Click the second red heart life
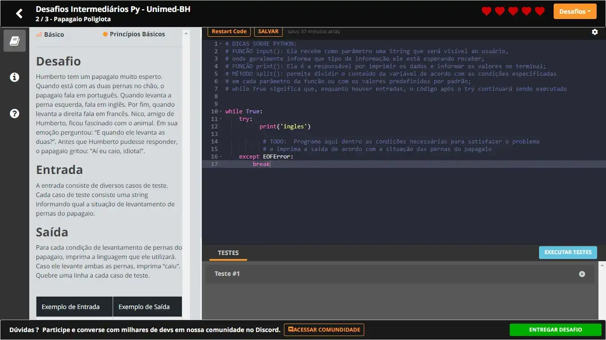This screenshot has width=606, height=340. (500, 11)
